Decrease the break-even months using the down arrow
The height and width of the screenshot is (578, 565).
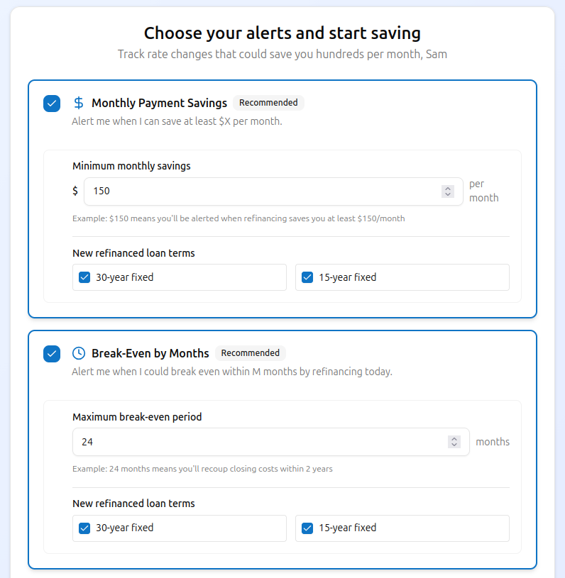tap(454, 445)
